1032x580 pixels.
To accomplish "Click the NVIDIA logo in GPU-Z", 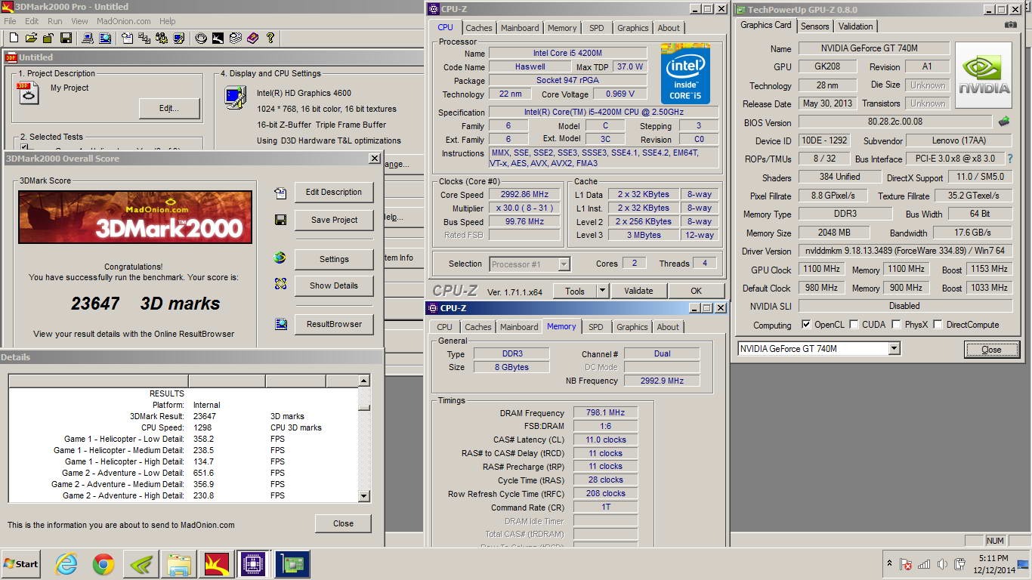I will click(x=984, y=75).
